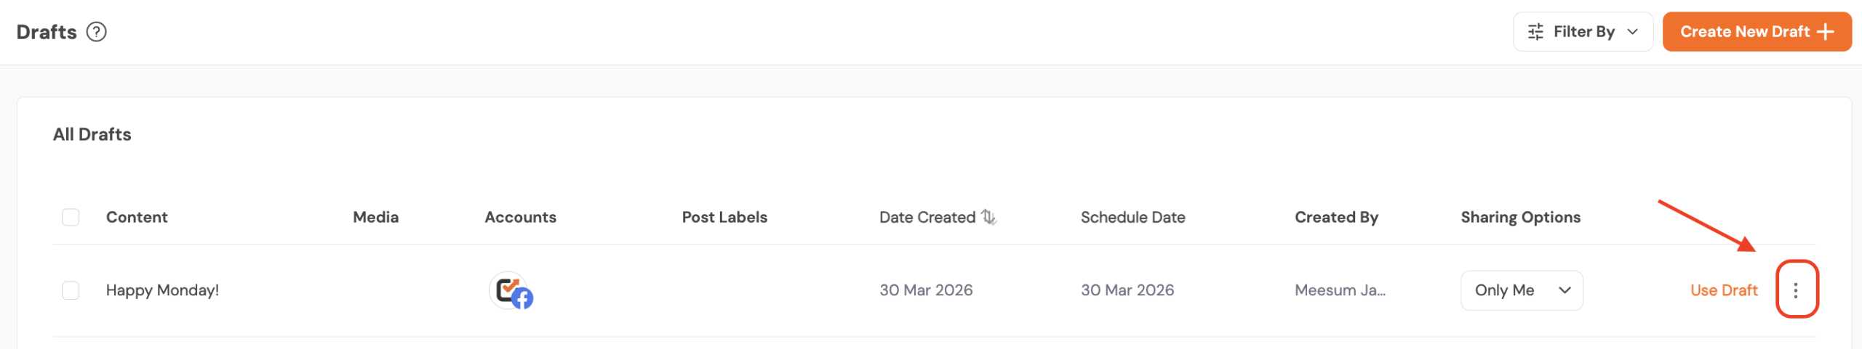Click the Schedule Date column header
The image size is (1862, 349).
1132,217
